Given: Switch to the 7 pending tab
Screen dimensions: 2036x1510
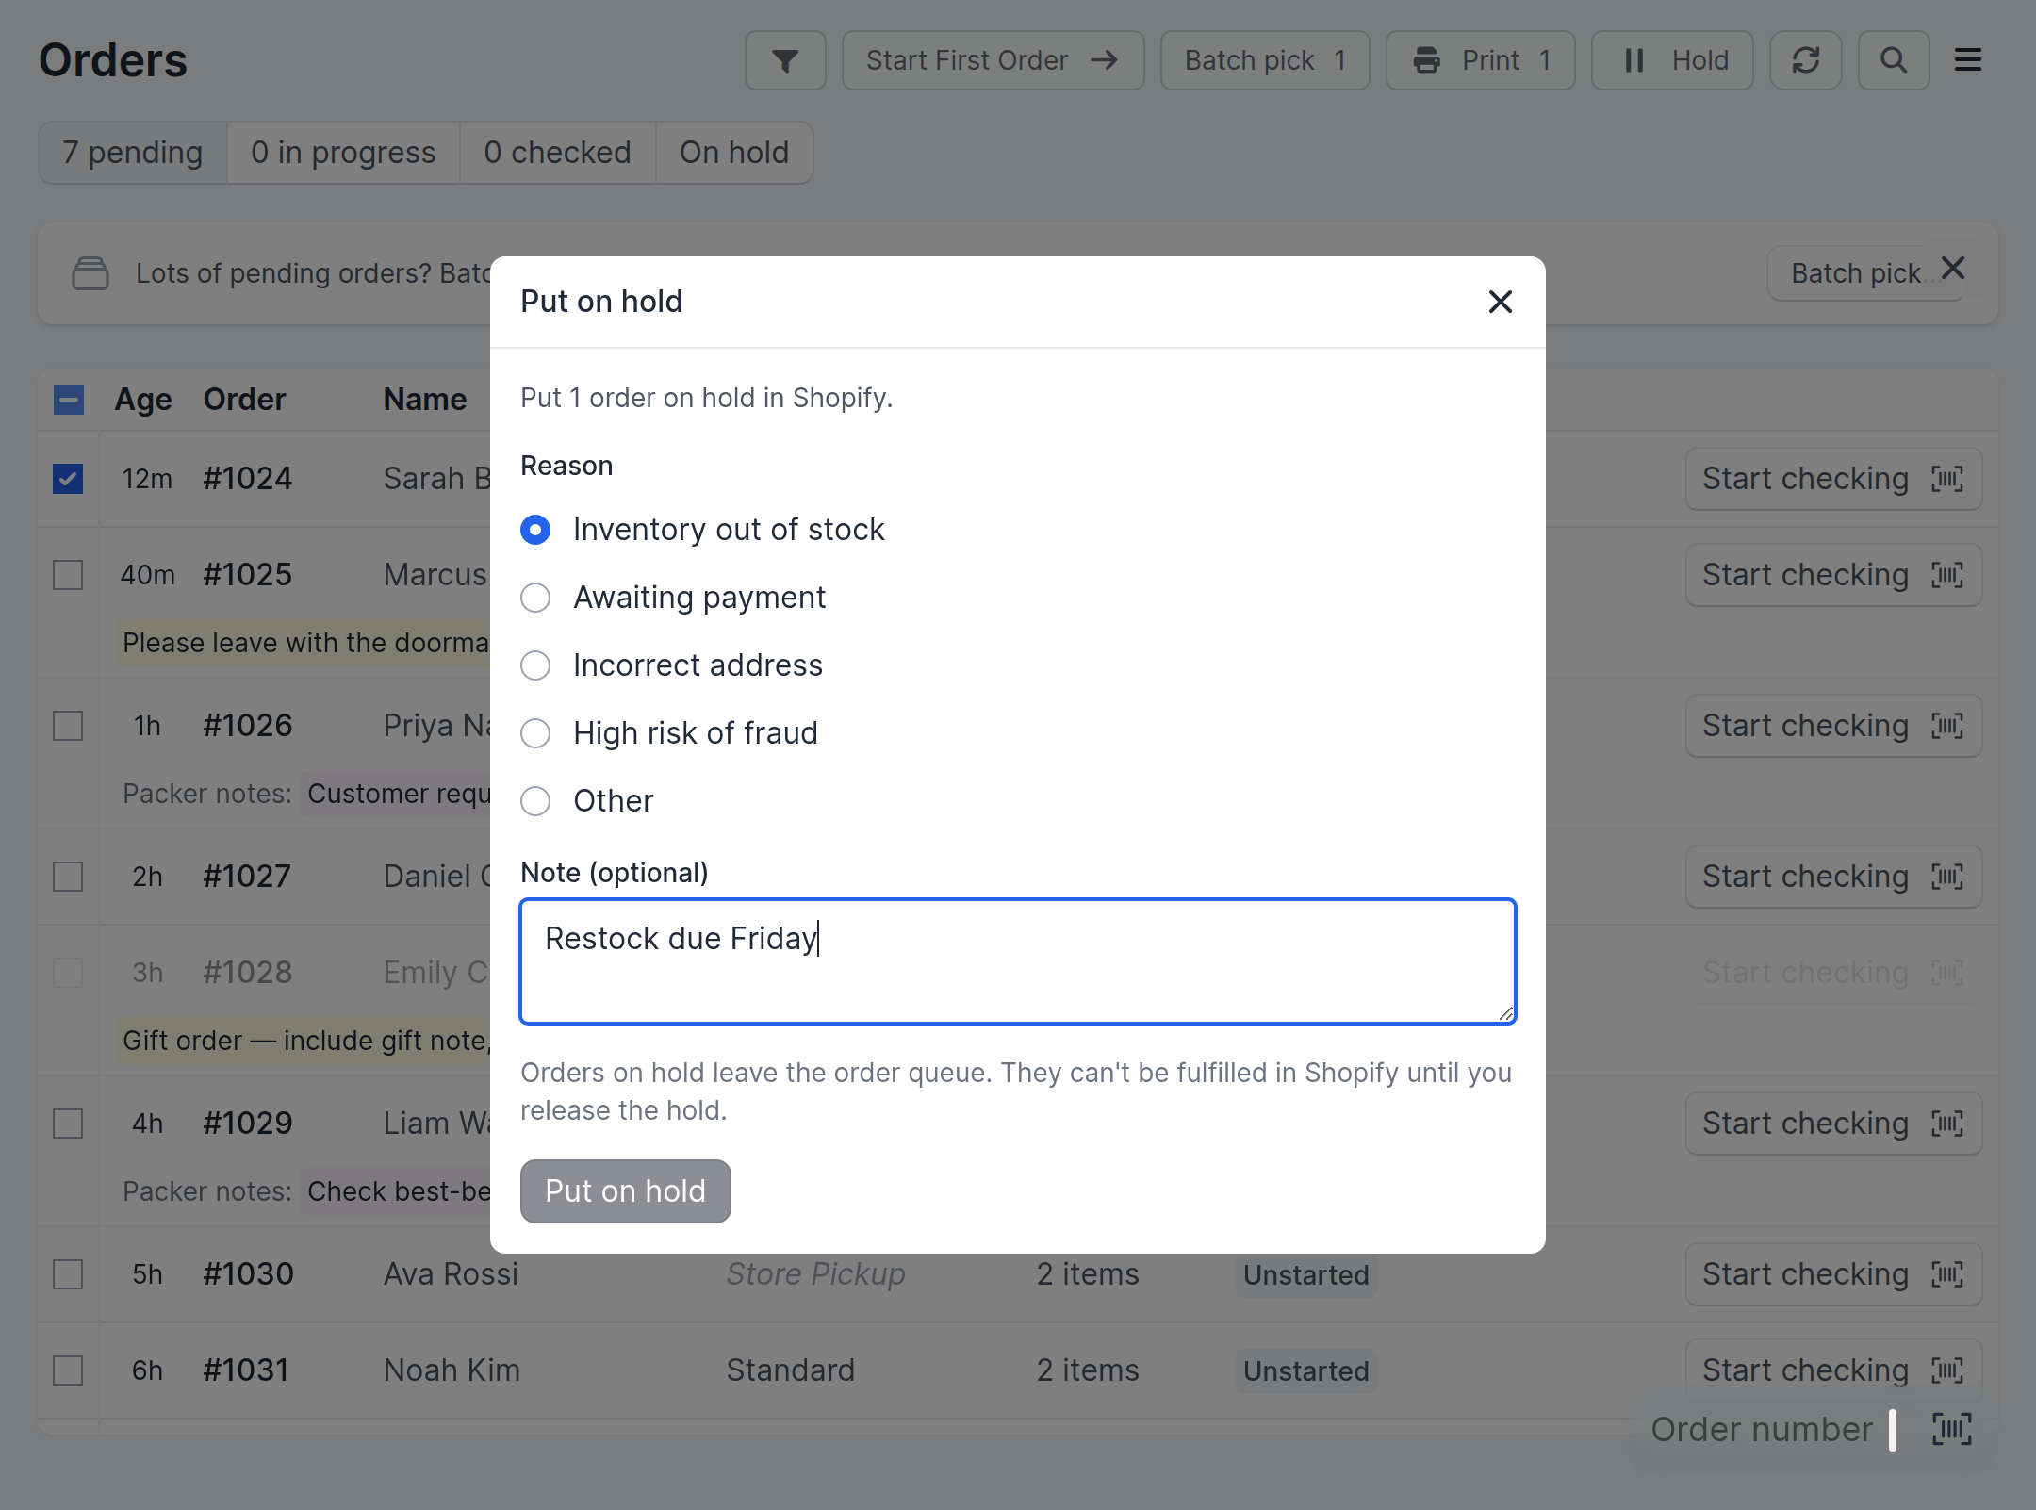Looking at the screenshot, I should 133,153.
